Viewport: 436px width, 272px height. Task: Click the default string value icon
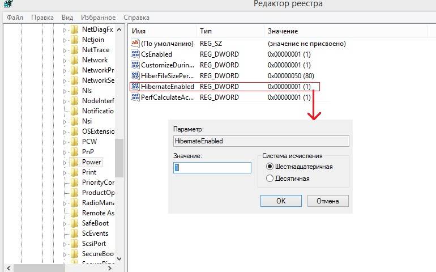click(x=135, y=44)
